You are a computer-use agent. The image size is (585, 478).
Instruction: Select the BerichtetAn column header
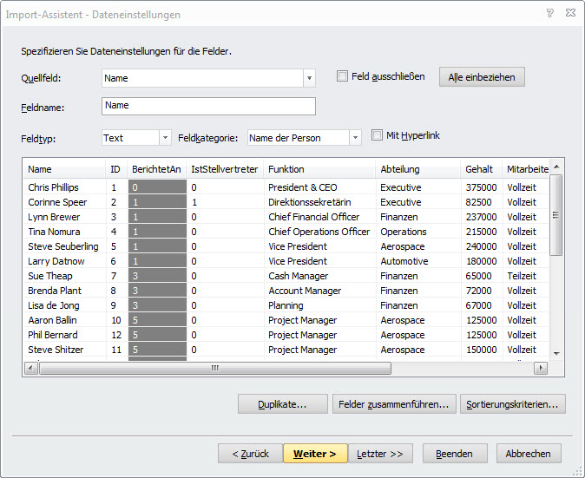[157, 169]
